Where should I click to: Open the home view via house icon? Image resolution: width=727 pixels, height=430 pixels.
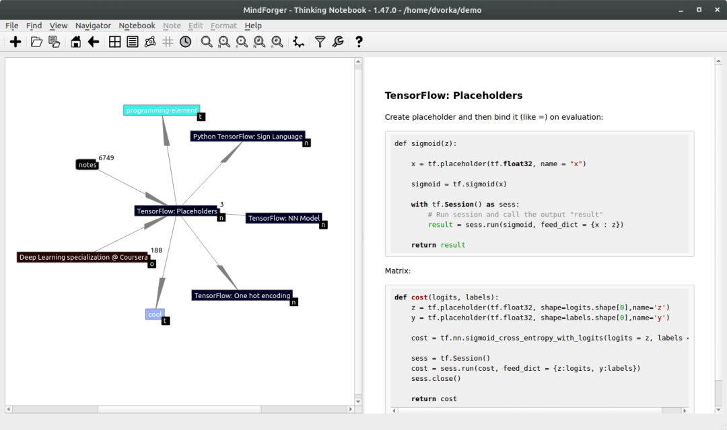click(x=75, y=42)
